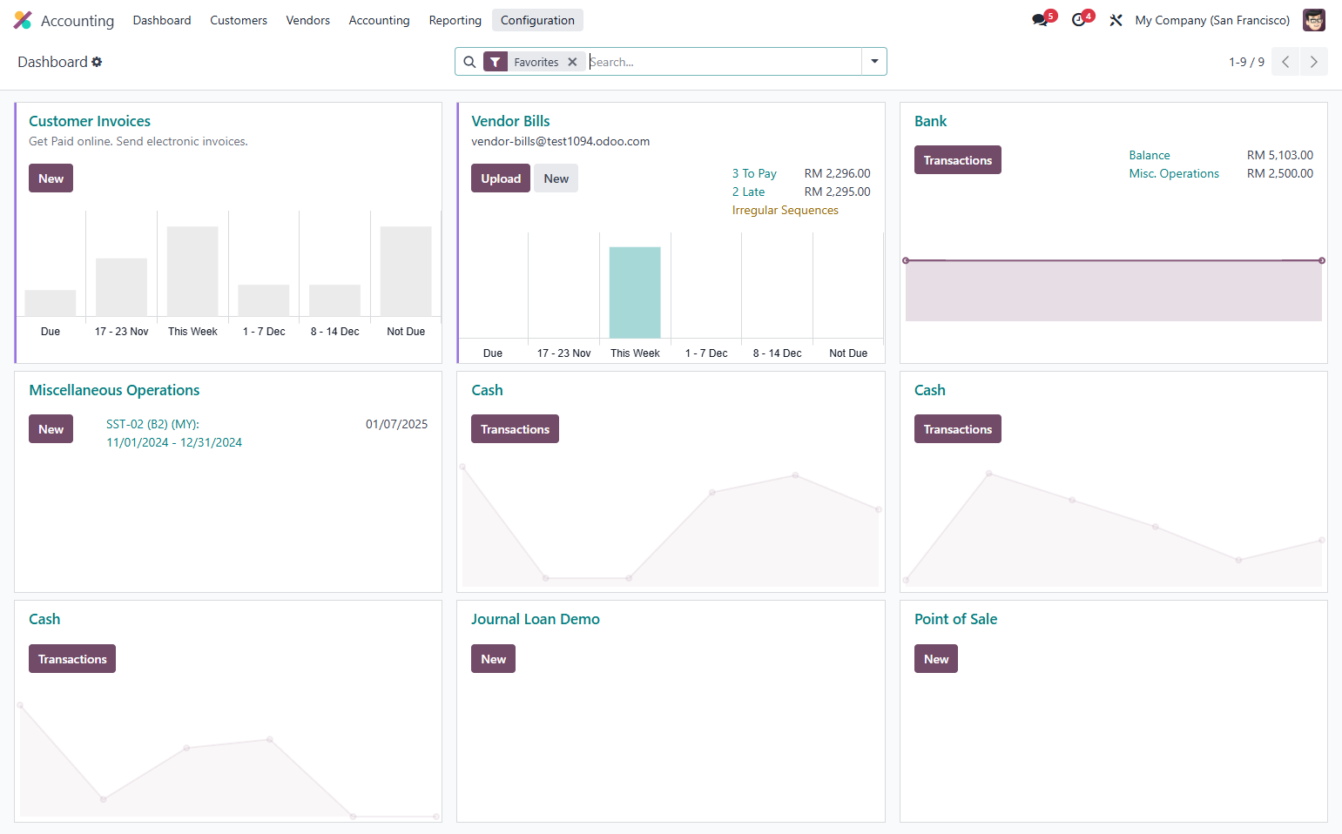Screen dimensions: 1342x834
Task: Click New in Journal Loan Demo
Action: pos(493,659)
